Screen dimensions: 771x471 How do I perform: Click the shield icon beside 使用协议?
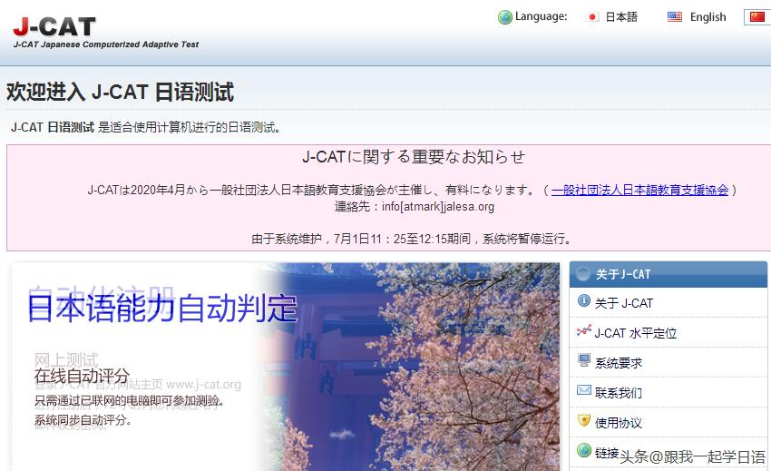coord(583,420)
